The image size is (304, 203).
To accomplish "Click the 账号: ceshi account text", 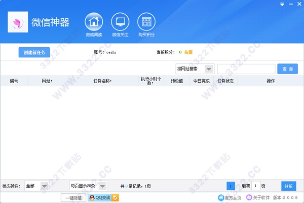I will pos(105,52).
